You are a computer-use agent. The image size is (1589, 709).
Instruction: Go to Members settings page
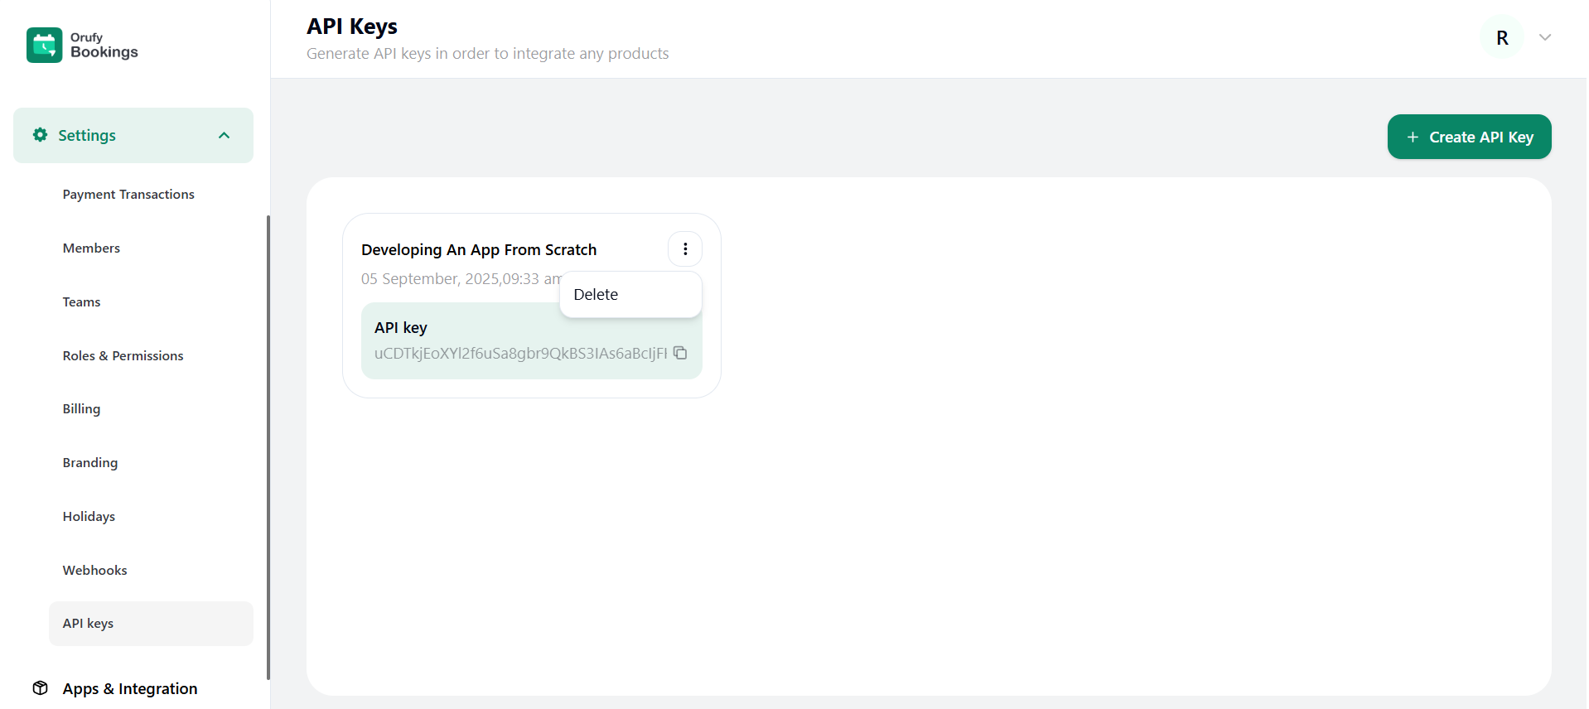point(91,248)
